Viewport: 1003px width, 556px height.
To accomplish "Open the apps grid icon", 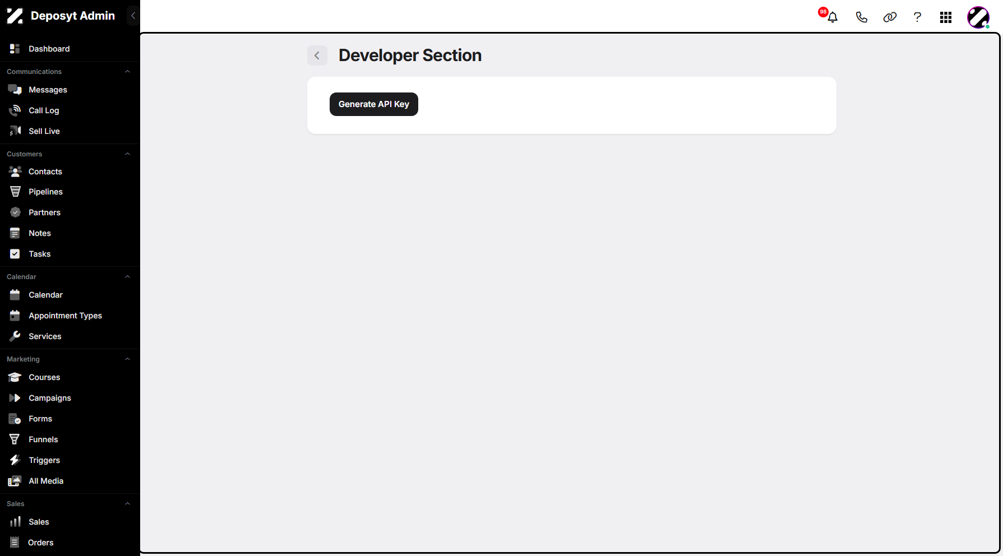I will [x=946, y=17].
